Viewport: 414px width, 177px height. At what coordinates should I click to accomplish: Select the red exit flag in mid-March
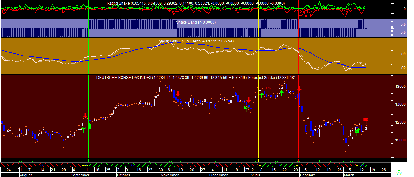(x=366, y=120)
